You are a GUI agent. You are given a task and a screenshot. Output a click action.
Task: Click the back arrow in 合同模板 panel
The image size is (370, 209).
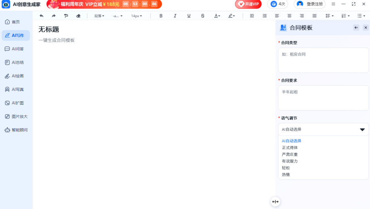coord(356,28)
